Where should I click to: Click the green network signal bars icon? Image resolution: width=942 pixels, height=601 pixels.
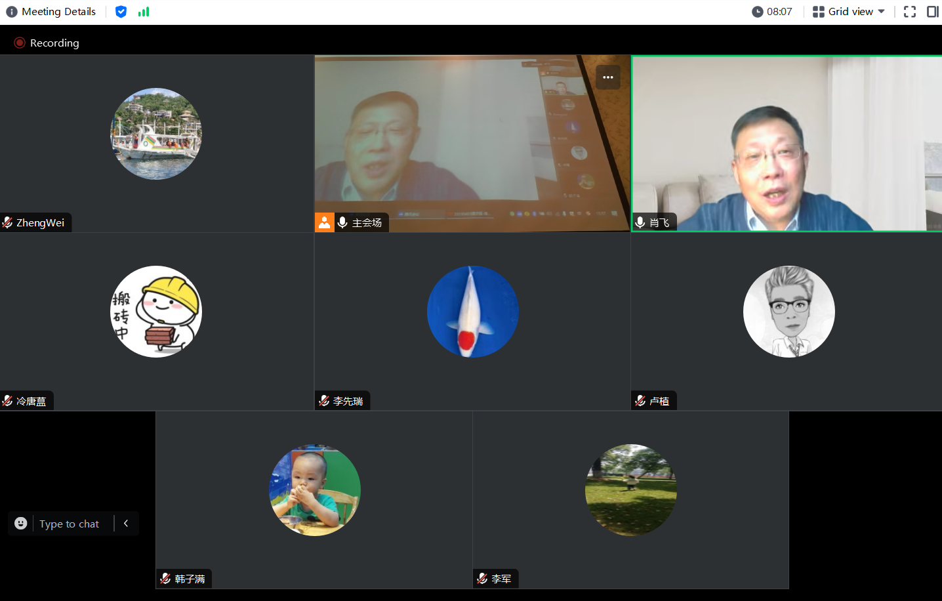144,12
